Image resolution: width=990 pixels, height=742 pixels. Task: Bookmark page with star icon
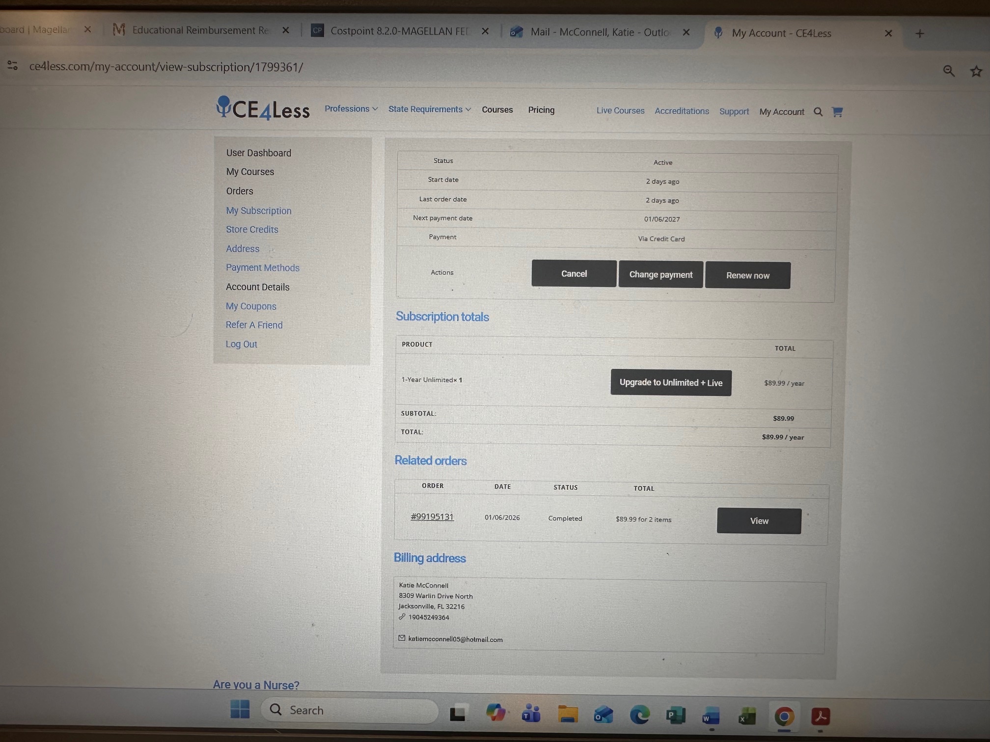pyautogui.click(x=976, y=72)
